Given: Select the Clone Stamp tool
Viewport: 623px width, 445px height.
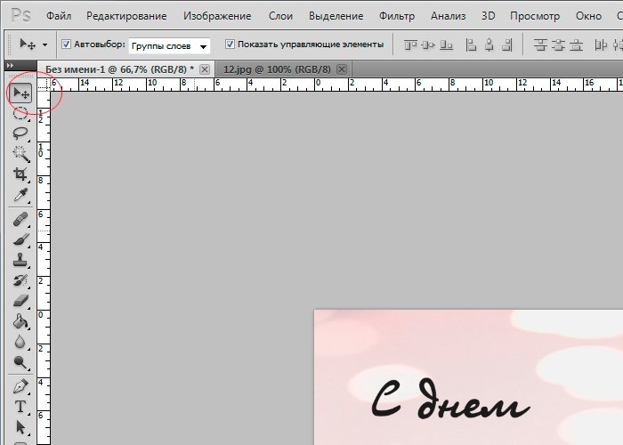Looking at the screenshot, I should tap(20, 261).
